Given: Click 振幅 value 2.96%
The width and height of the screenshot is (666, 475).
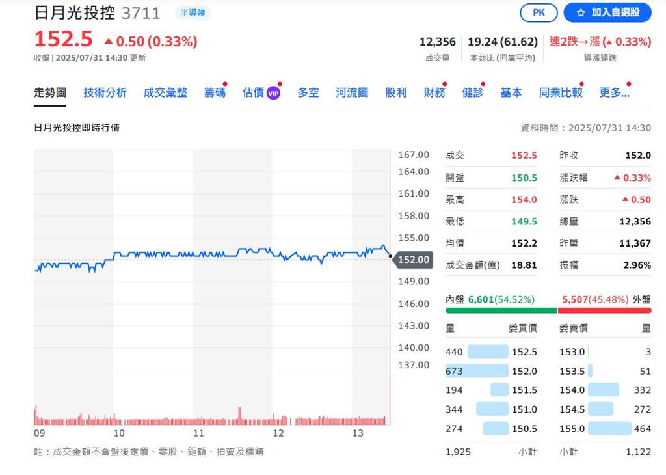Looking at the screenshot, I should click(x=637, y=265).
